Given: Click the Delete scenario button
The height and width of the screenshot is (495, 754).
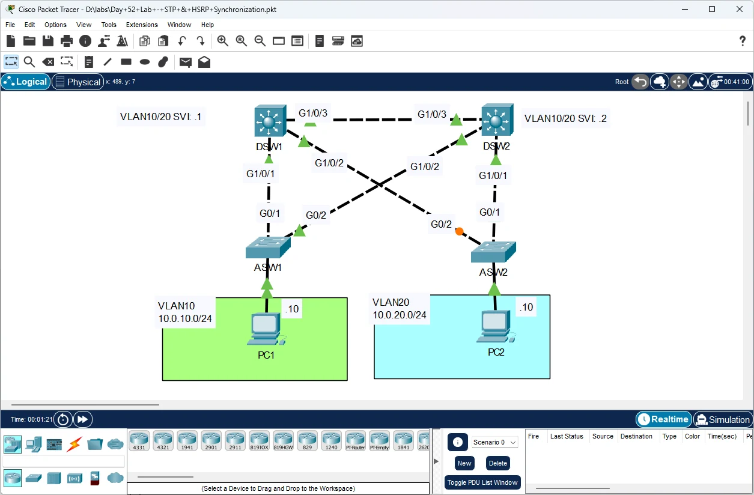Looking at the screenshot, I should point(498,463).
